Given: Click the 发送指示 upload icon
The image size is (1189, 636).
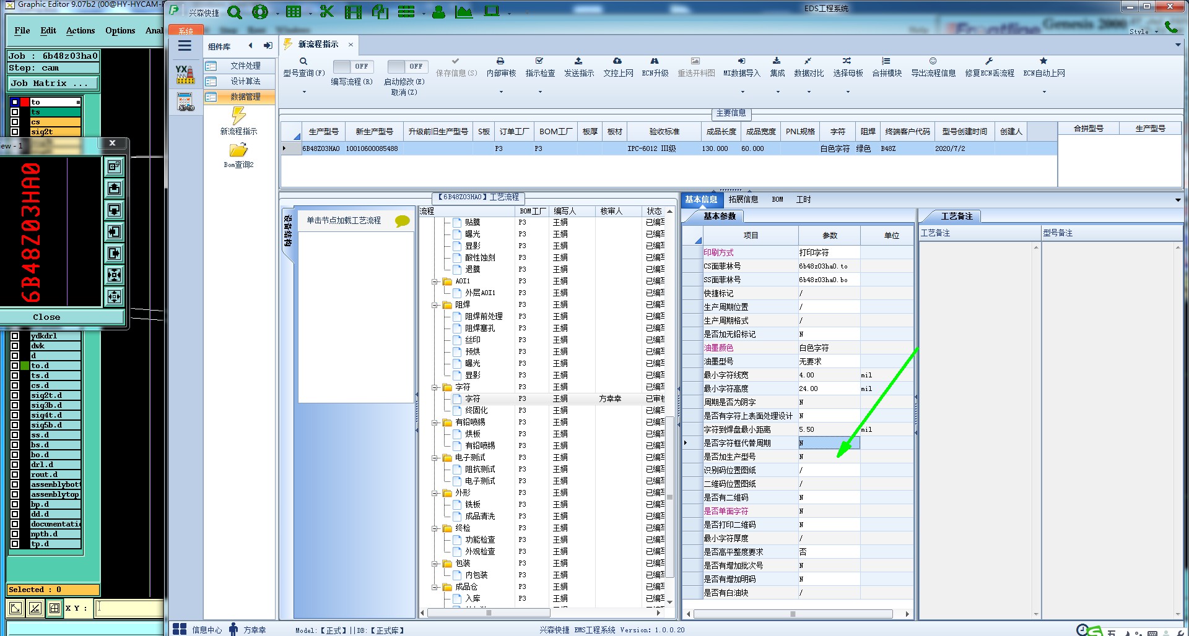Looking at the screenshot, I should [578, 61].
